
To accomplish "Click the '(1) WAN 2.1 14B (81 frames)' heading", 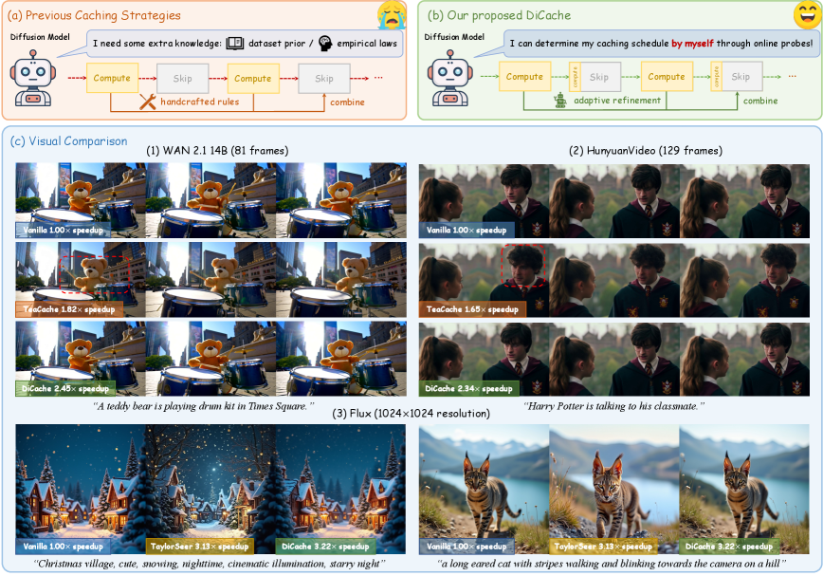I will [x=217, y=151].
